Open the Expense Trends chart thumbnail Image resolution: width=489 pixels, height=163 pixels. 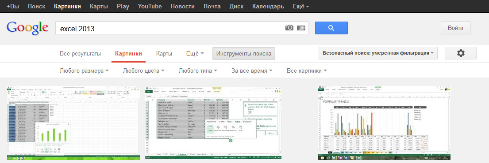click(385, 123)
